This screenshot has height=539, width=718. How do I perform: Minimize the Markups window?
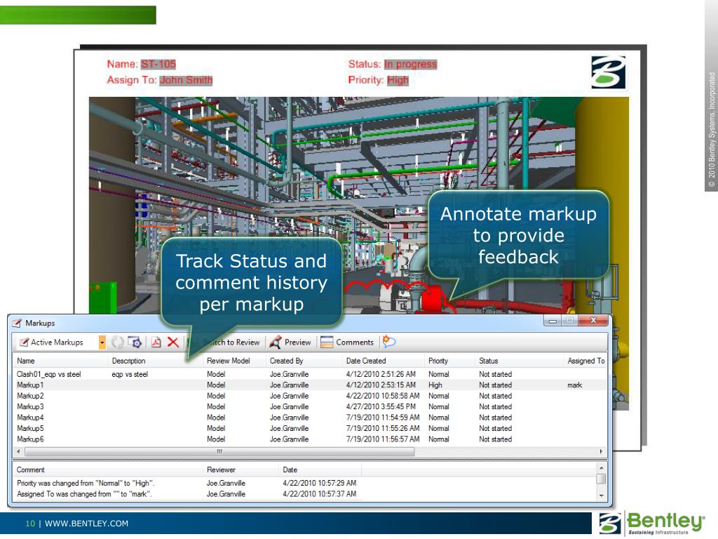pos(553,321)
